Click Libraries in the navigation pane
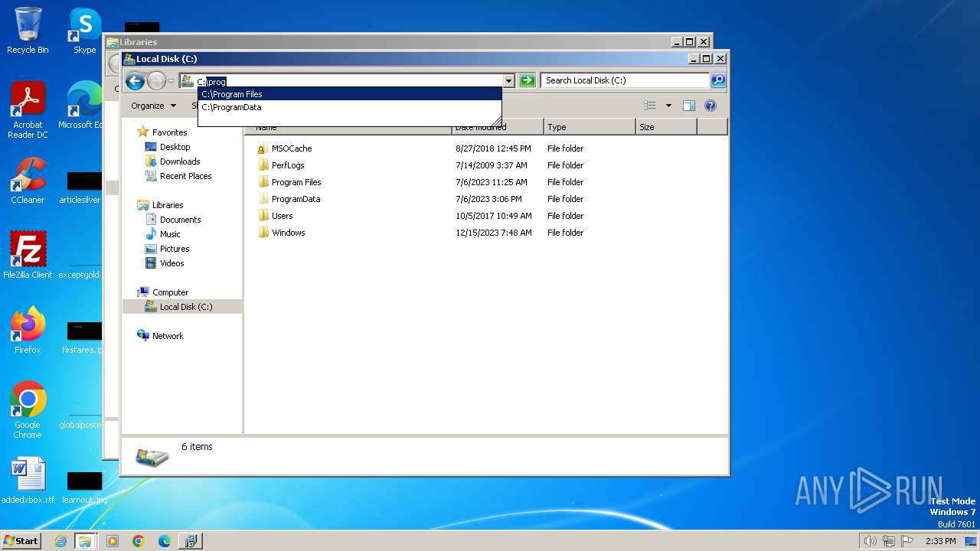Image resolution: width=980 pixels, height=551 pixels. 167,205
